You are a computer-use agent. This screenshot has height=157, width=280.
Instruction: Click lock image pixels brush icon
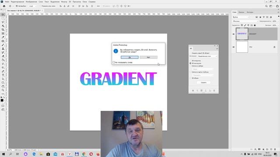tap(245, 25)
